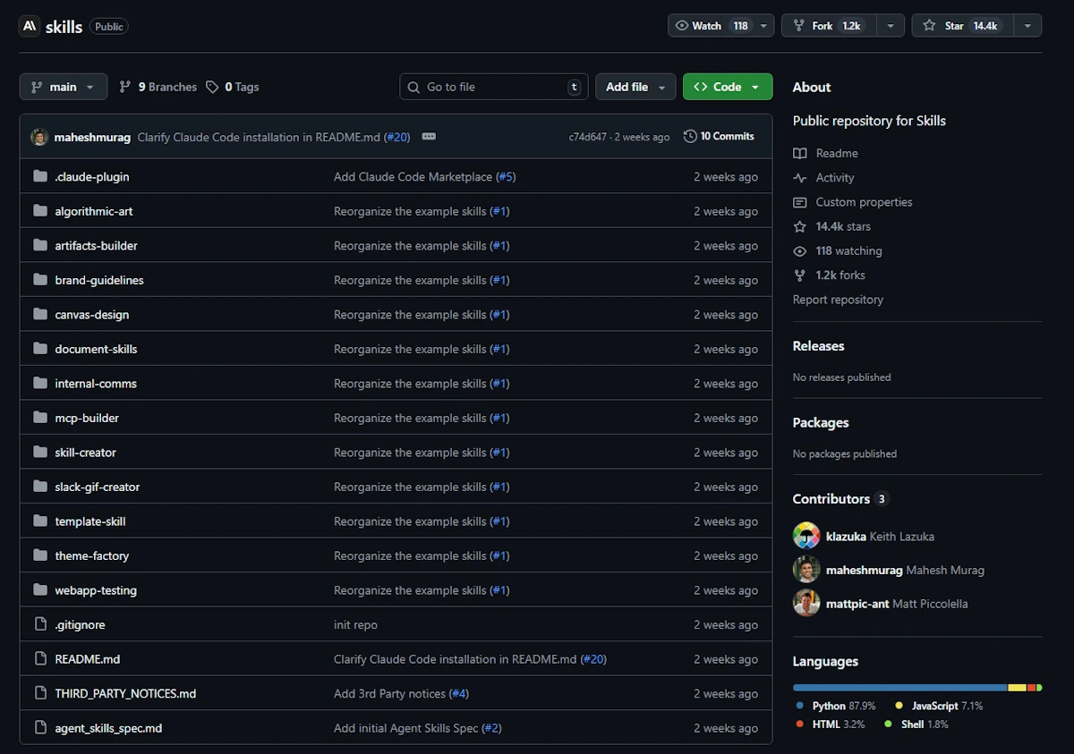
Task: Click the README.md file icon
Action: click(39, 659)
